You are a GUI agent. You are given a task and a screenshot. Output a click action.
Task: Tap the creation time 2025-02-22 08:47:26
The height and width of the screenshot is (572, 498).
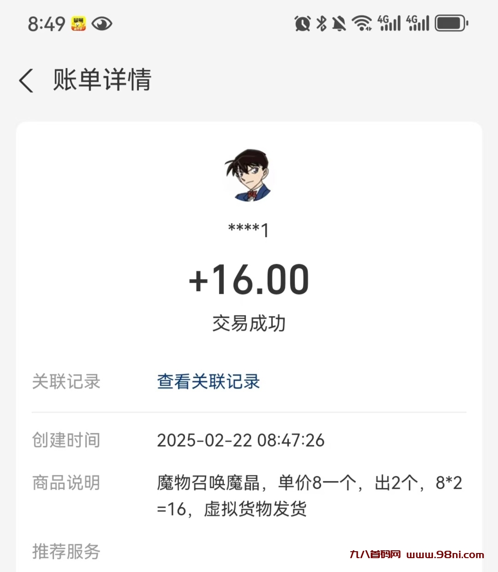[x=240, y=440]
